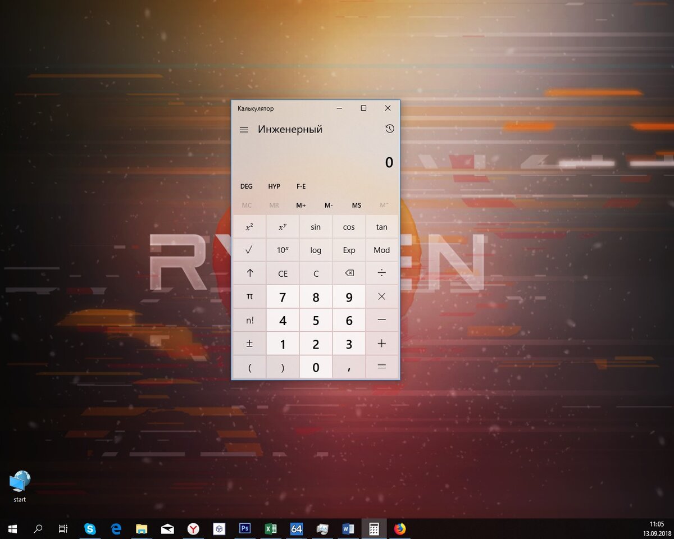Open the calculation history panel
Screen dimensions: 674x539
(x=390, y=129)
